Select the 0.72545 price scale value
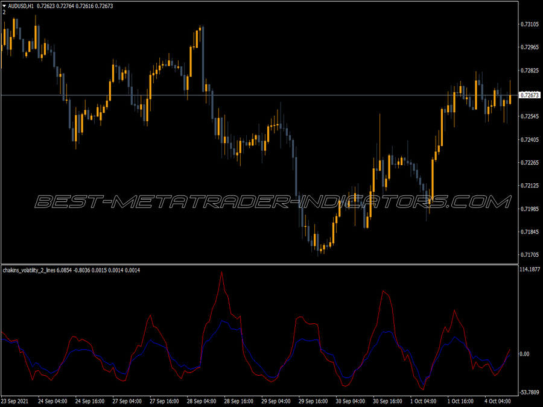Image resolution: width=543 pixels, height=407 pixels. 530,116
